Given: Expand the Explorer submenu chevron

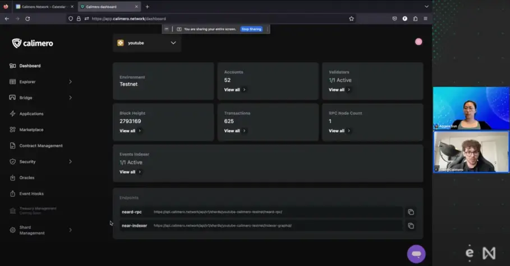Looking at the screenshot, I should (x=70, y=82).
